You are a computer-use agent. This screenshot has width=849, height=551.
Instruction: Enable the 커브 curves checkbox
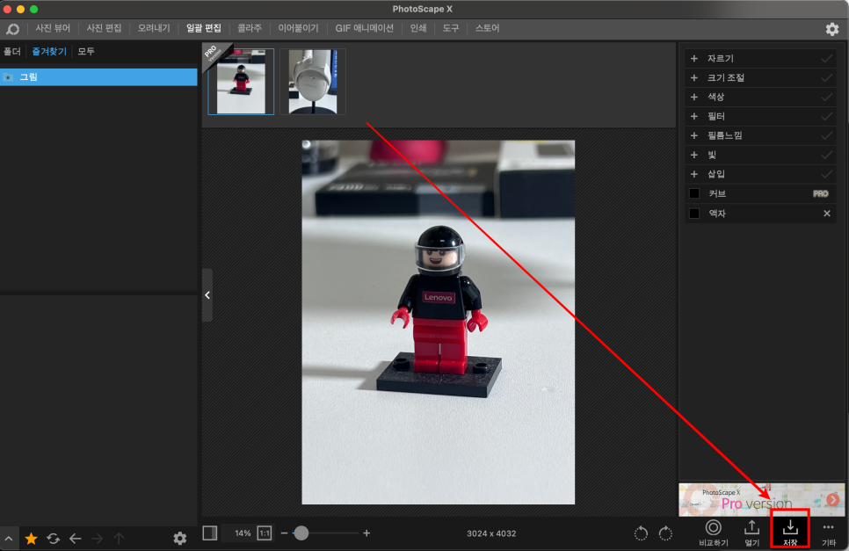(x=694, y=193)
